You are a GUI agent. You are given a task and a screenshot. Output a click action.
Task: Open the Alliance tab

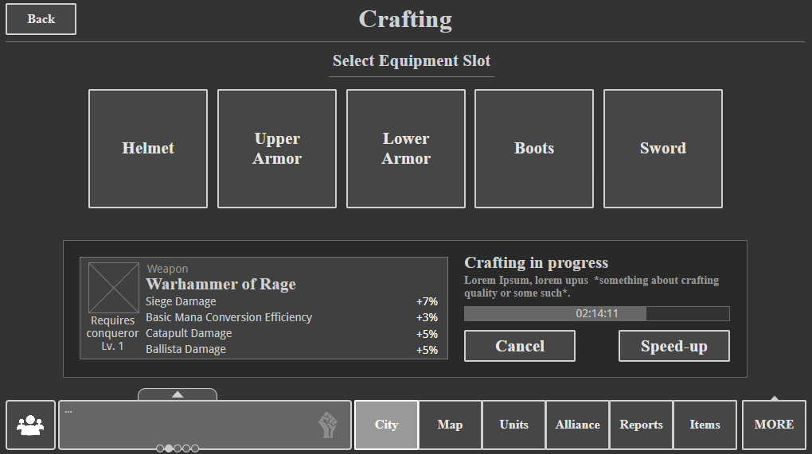coord(577,425)
